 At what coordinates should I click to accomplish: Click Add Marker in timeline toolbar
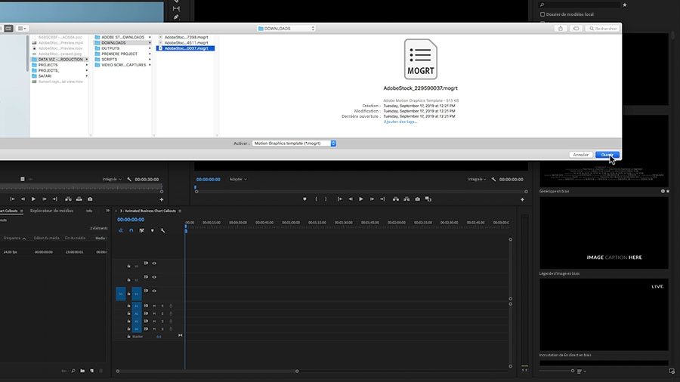coord(152,230)
